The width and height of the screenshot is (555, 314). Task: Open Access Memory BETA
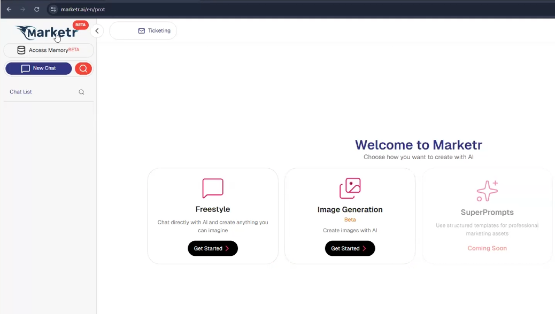[x=49, y=50]
